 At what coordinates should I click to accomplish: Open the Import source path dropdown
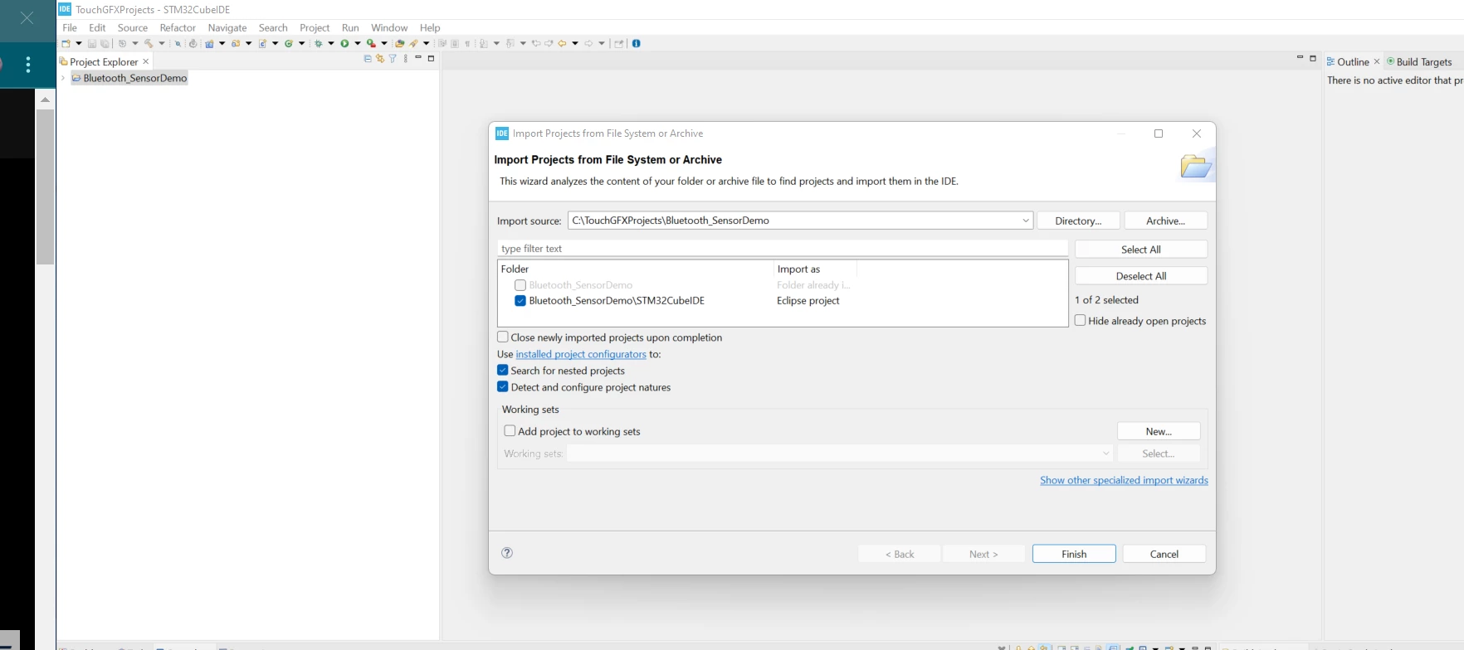(x=1026, y=221)
